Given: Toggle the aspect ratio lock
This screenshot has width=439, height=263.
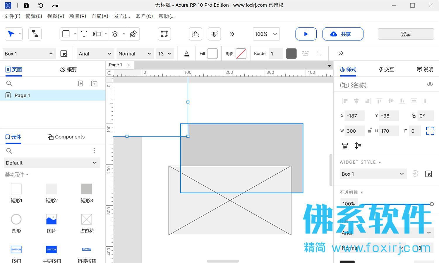Looking at the screenshot, I should (x=370, y=131).
